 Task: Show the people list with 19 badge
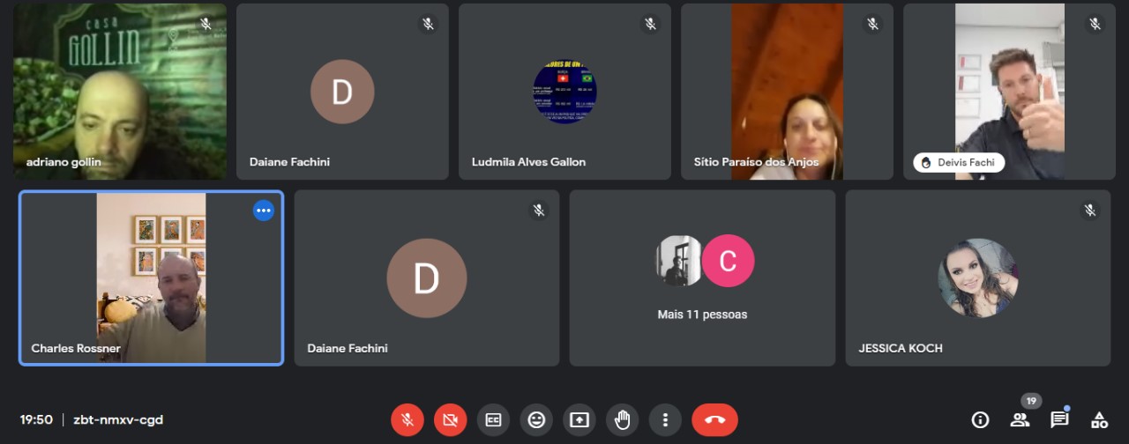(x=1021, y=419)
